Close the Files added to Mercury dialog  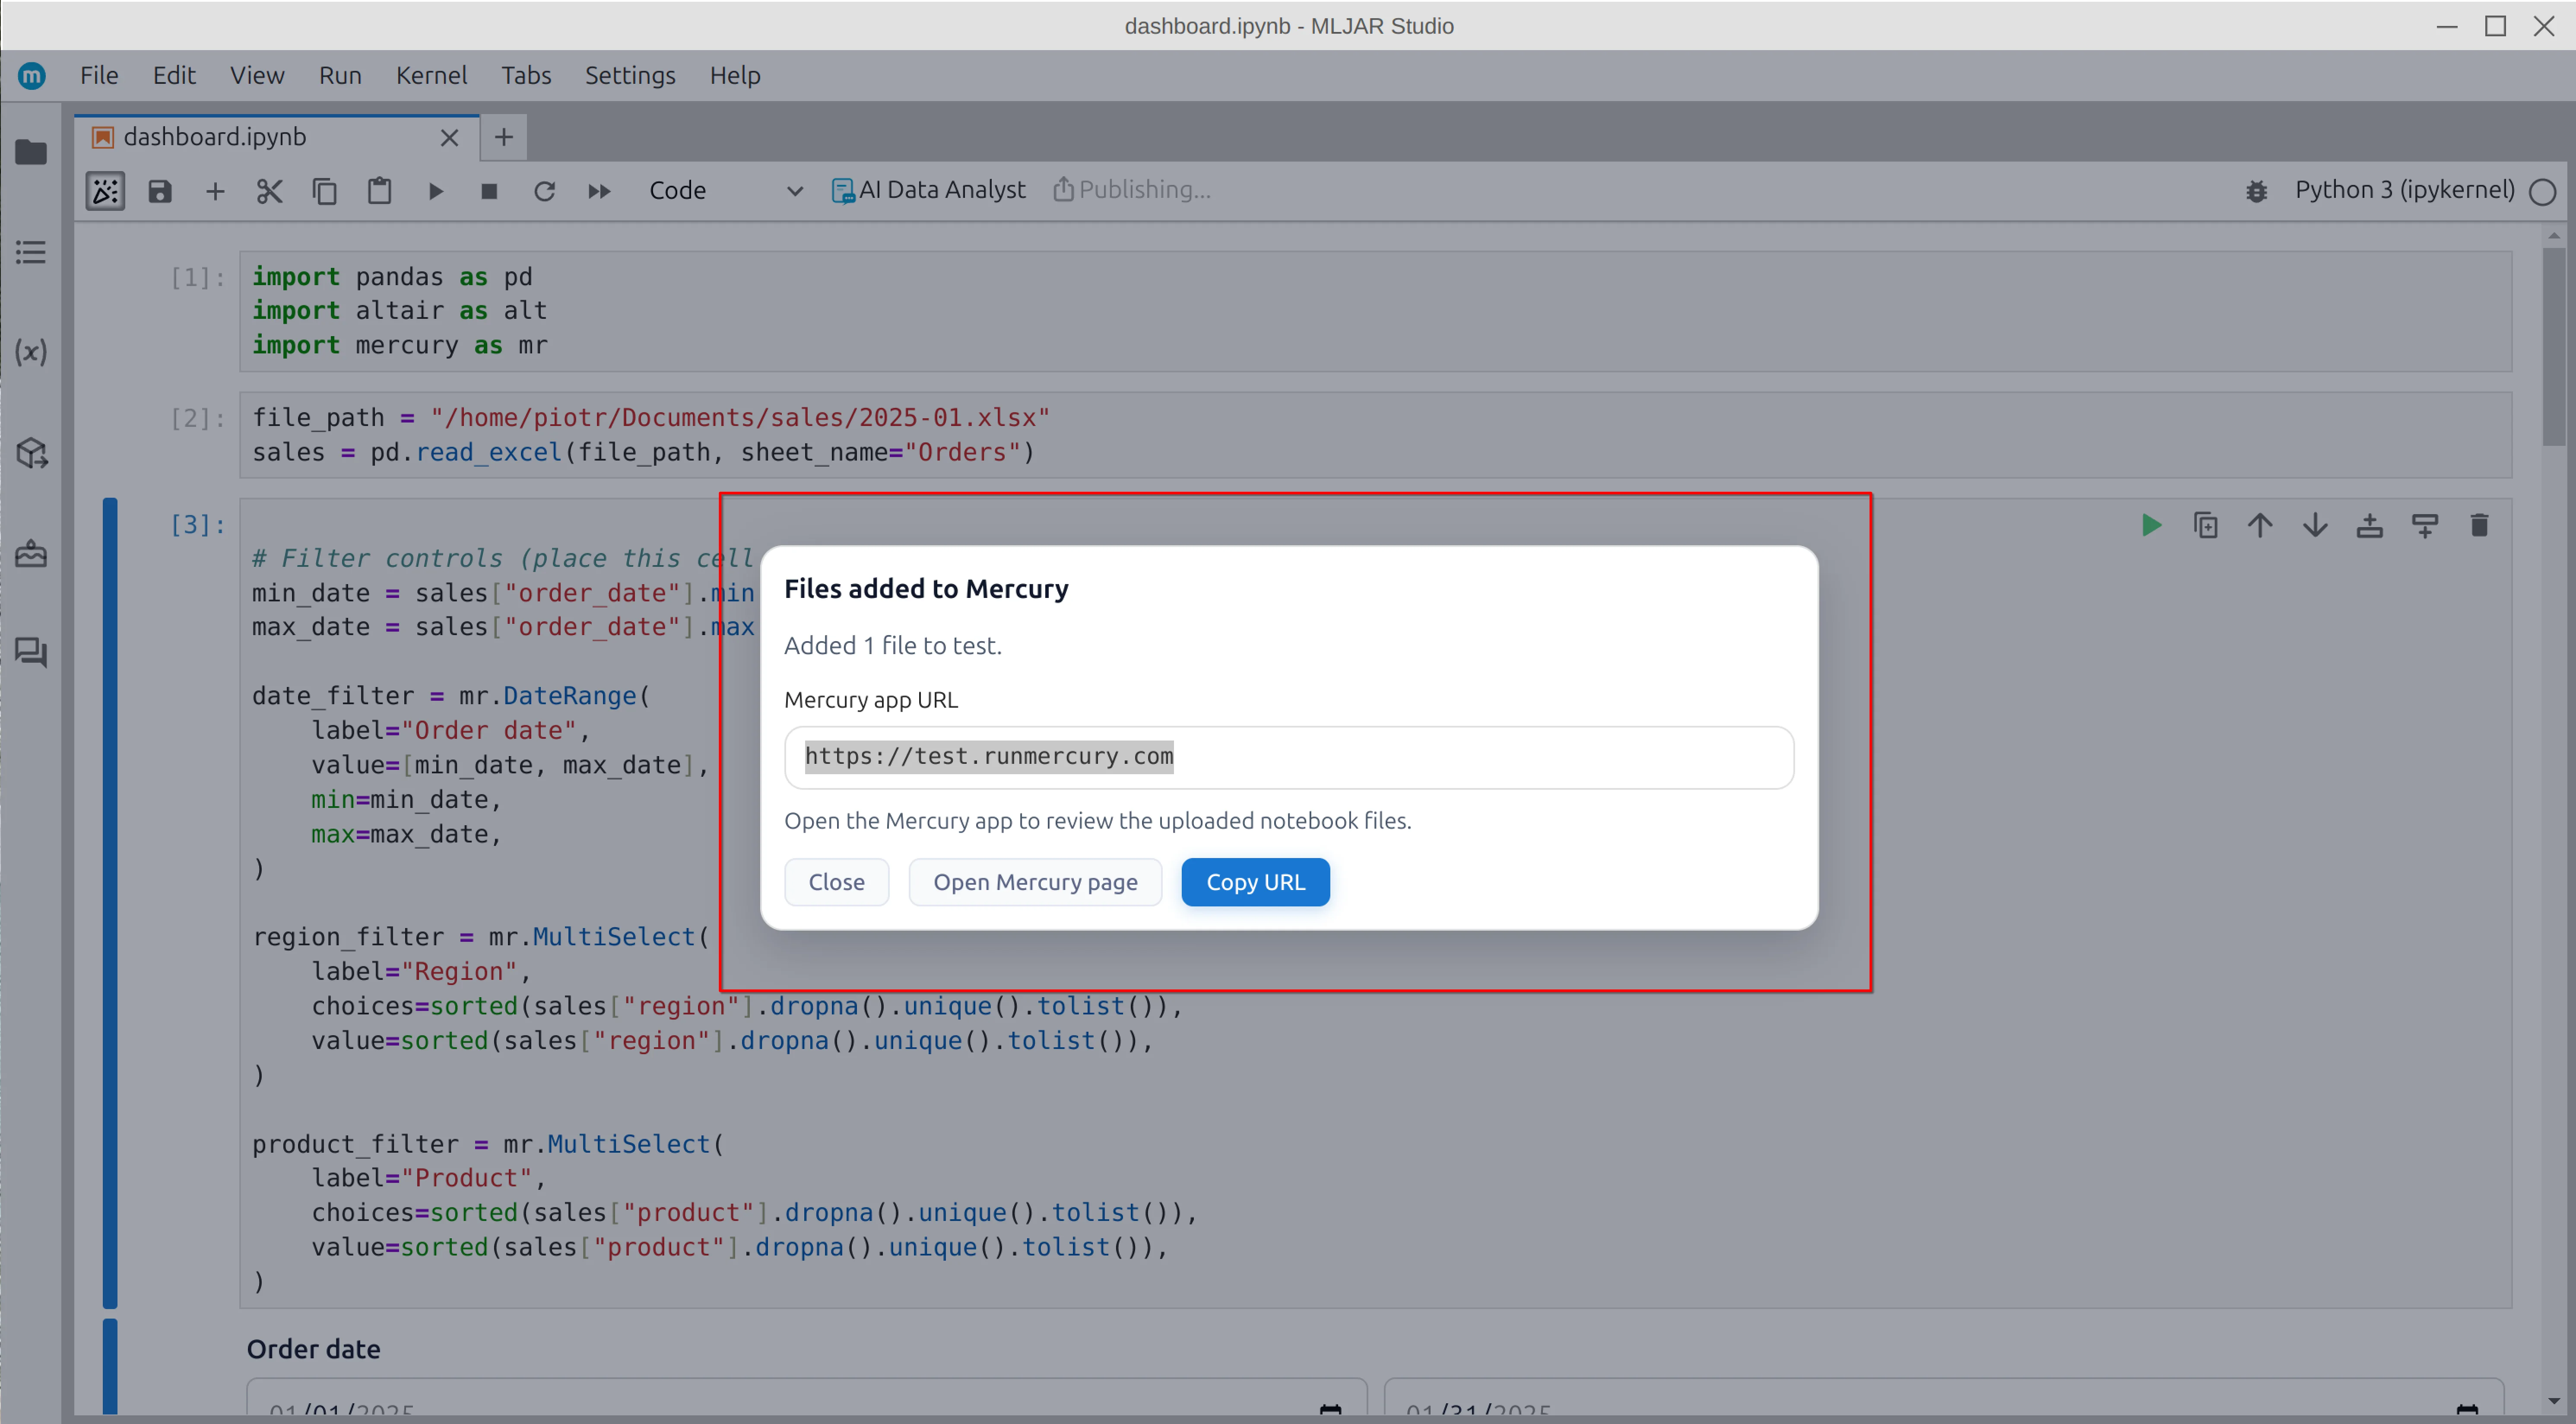point(836,882)
